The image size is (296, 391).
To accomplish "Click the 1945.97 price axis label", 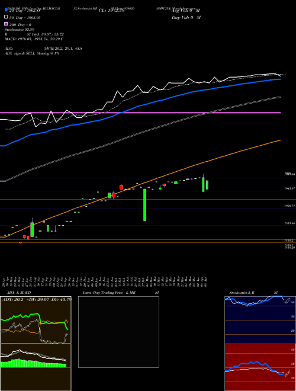I will click(x=289, y=189).
